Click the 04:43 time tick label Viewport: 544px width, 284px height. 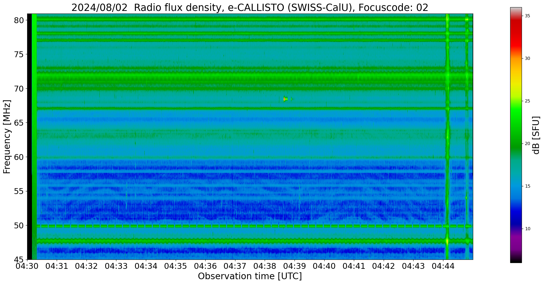414,266
